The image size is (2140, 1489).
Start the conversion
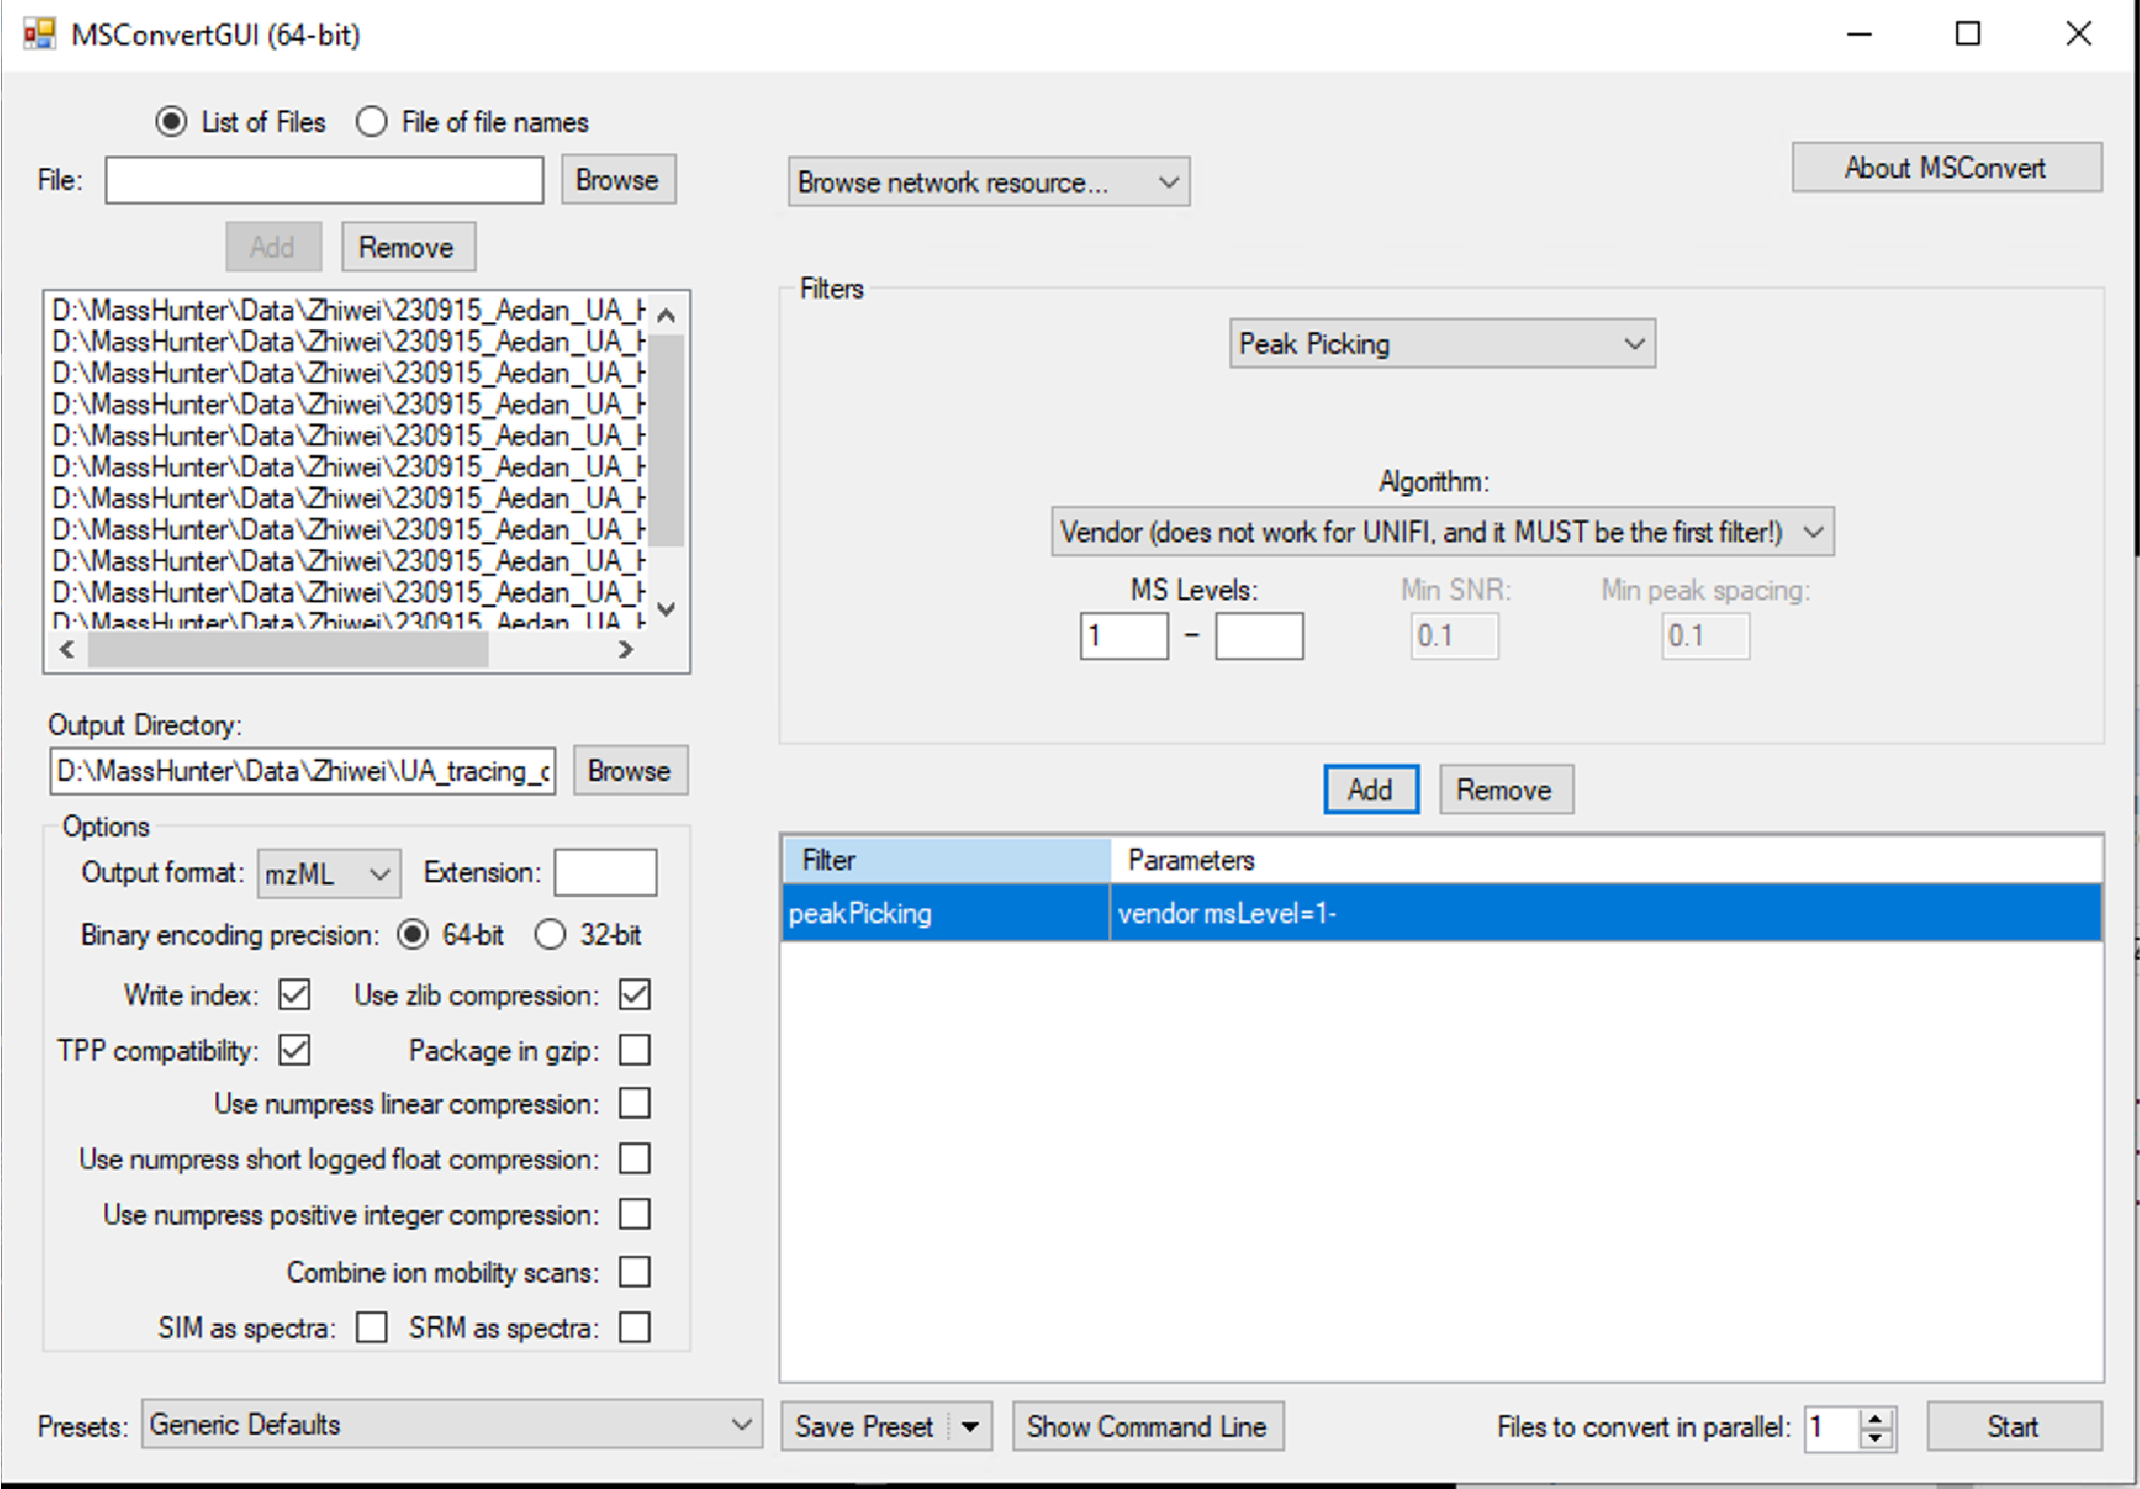[x=2014, y=1426]
